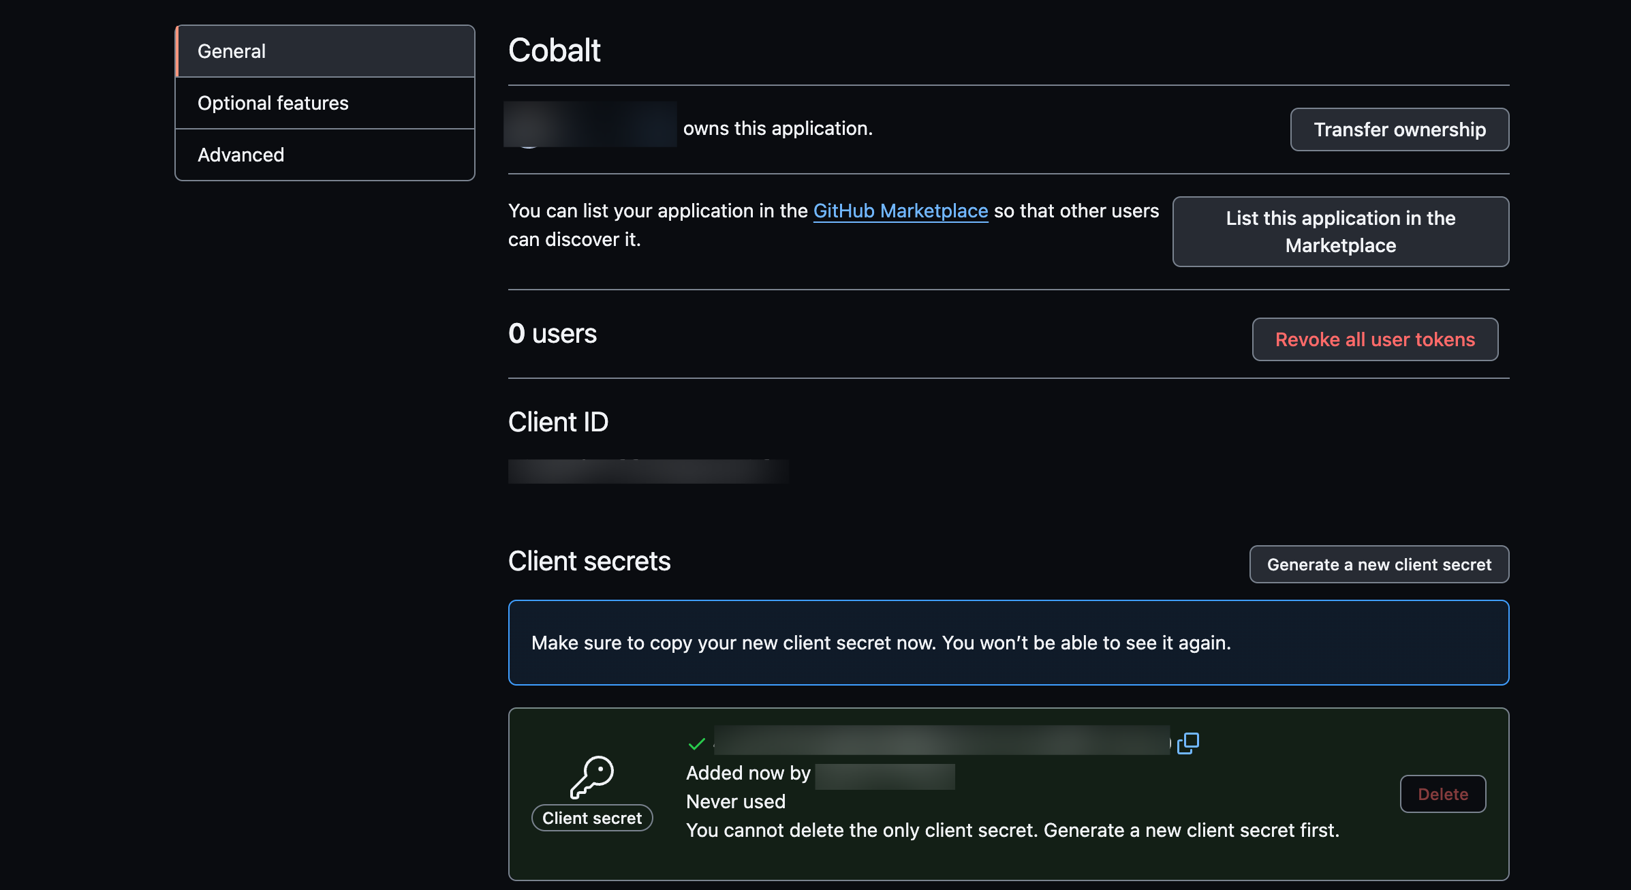Select the blurred Client ID value
The image size is (1631, 890).
coord(648,471)
